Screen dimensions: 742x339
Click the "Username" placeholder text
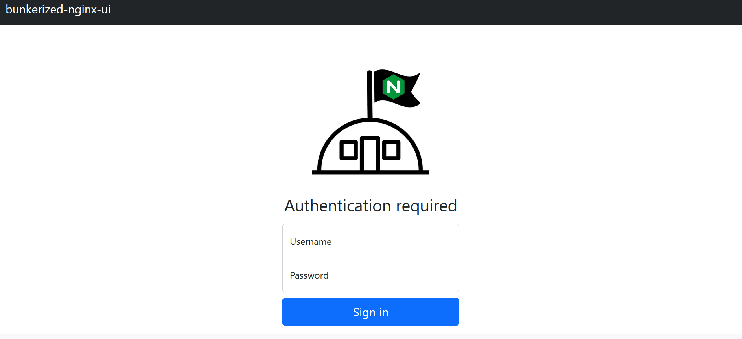point(311,242)
